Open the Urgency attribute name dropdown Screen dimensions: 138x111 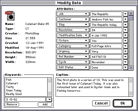coord(73,51)
